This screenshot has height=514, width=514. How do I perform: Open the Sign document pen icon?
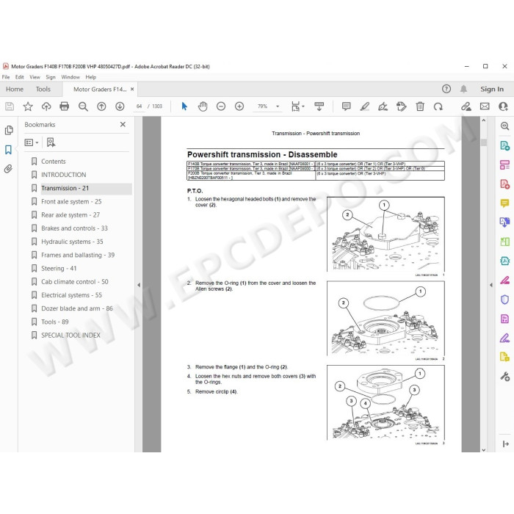click(383, 106)
